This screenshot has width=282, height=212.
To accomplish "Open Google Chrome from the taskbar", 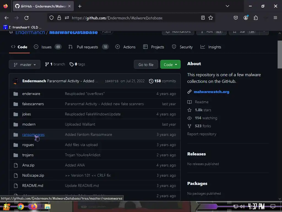I will pos(20,206).
